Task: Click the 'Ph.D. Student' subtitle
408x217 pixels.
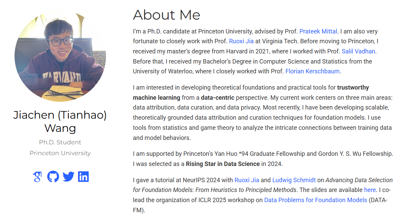Action: (x=60, y=142)
